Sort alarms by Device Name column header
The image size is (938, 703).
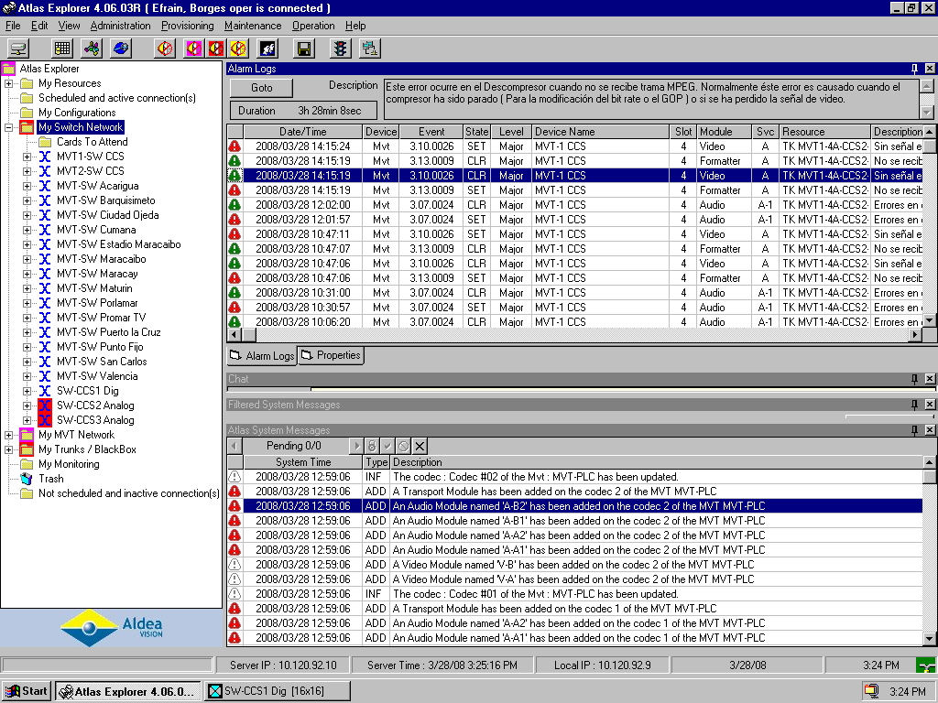(x=600, y=132)
